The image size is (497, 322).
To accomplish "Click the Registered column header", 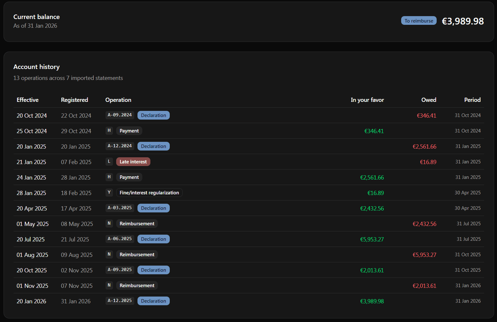I will (75, 100).
